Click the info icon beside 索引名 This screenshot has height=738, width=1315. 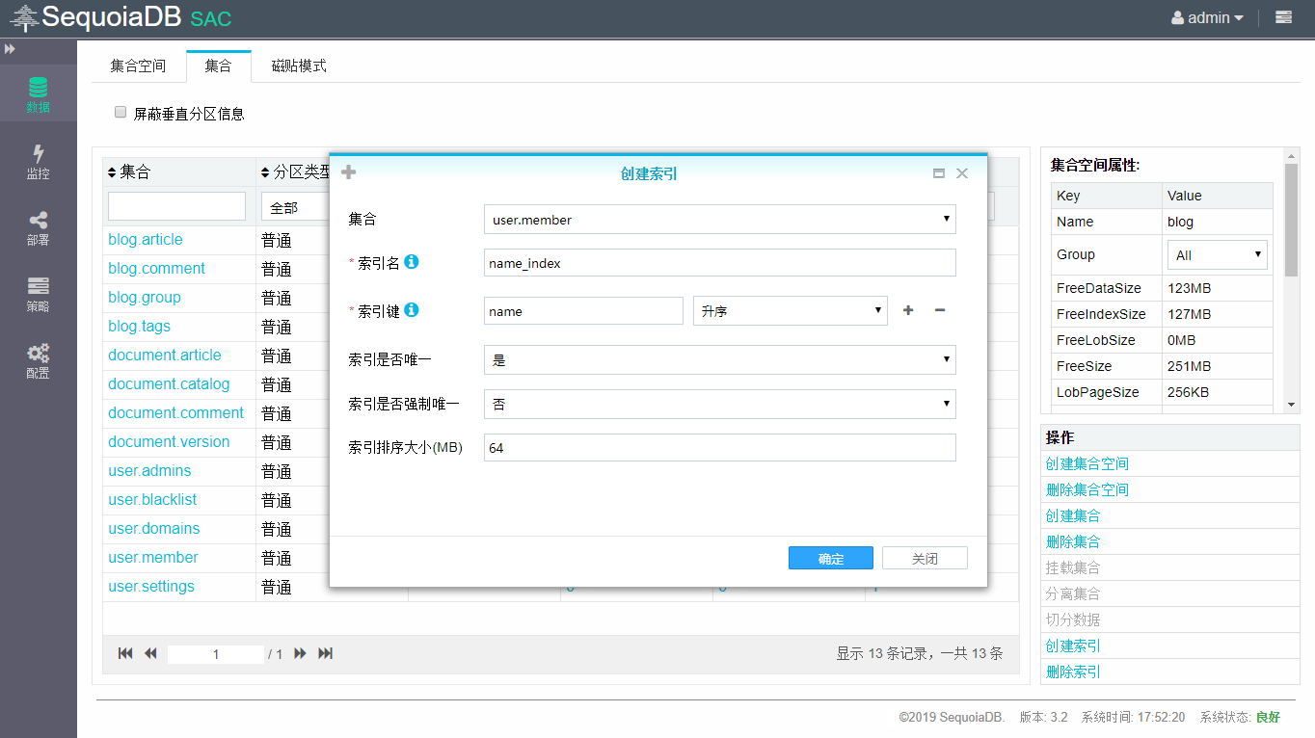(x=412, y=262)
